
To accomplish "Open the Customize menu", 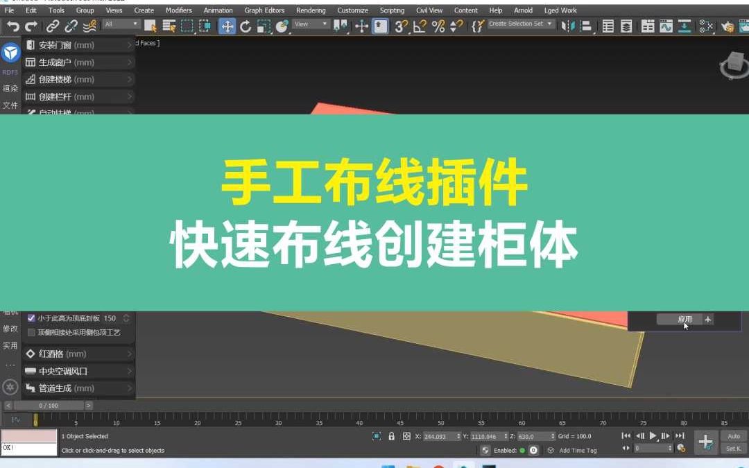I will (352, 10).
